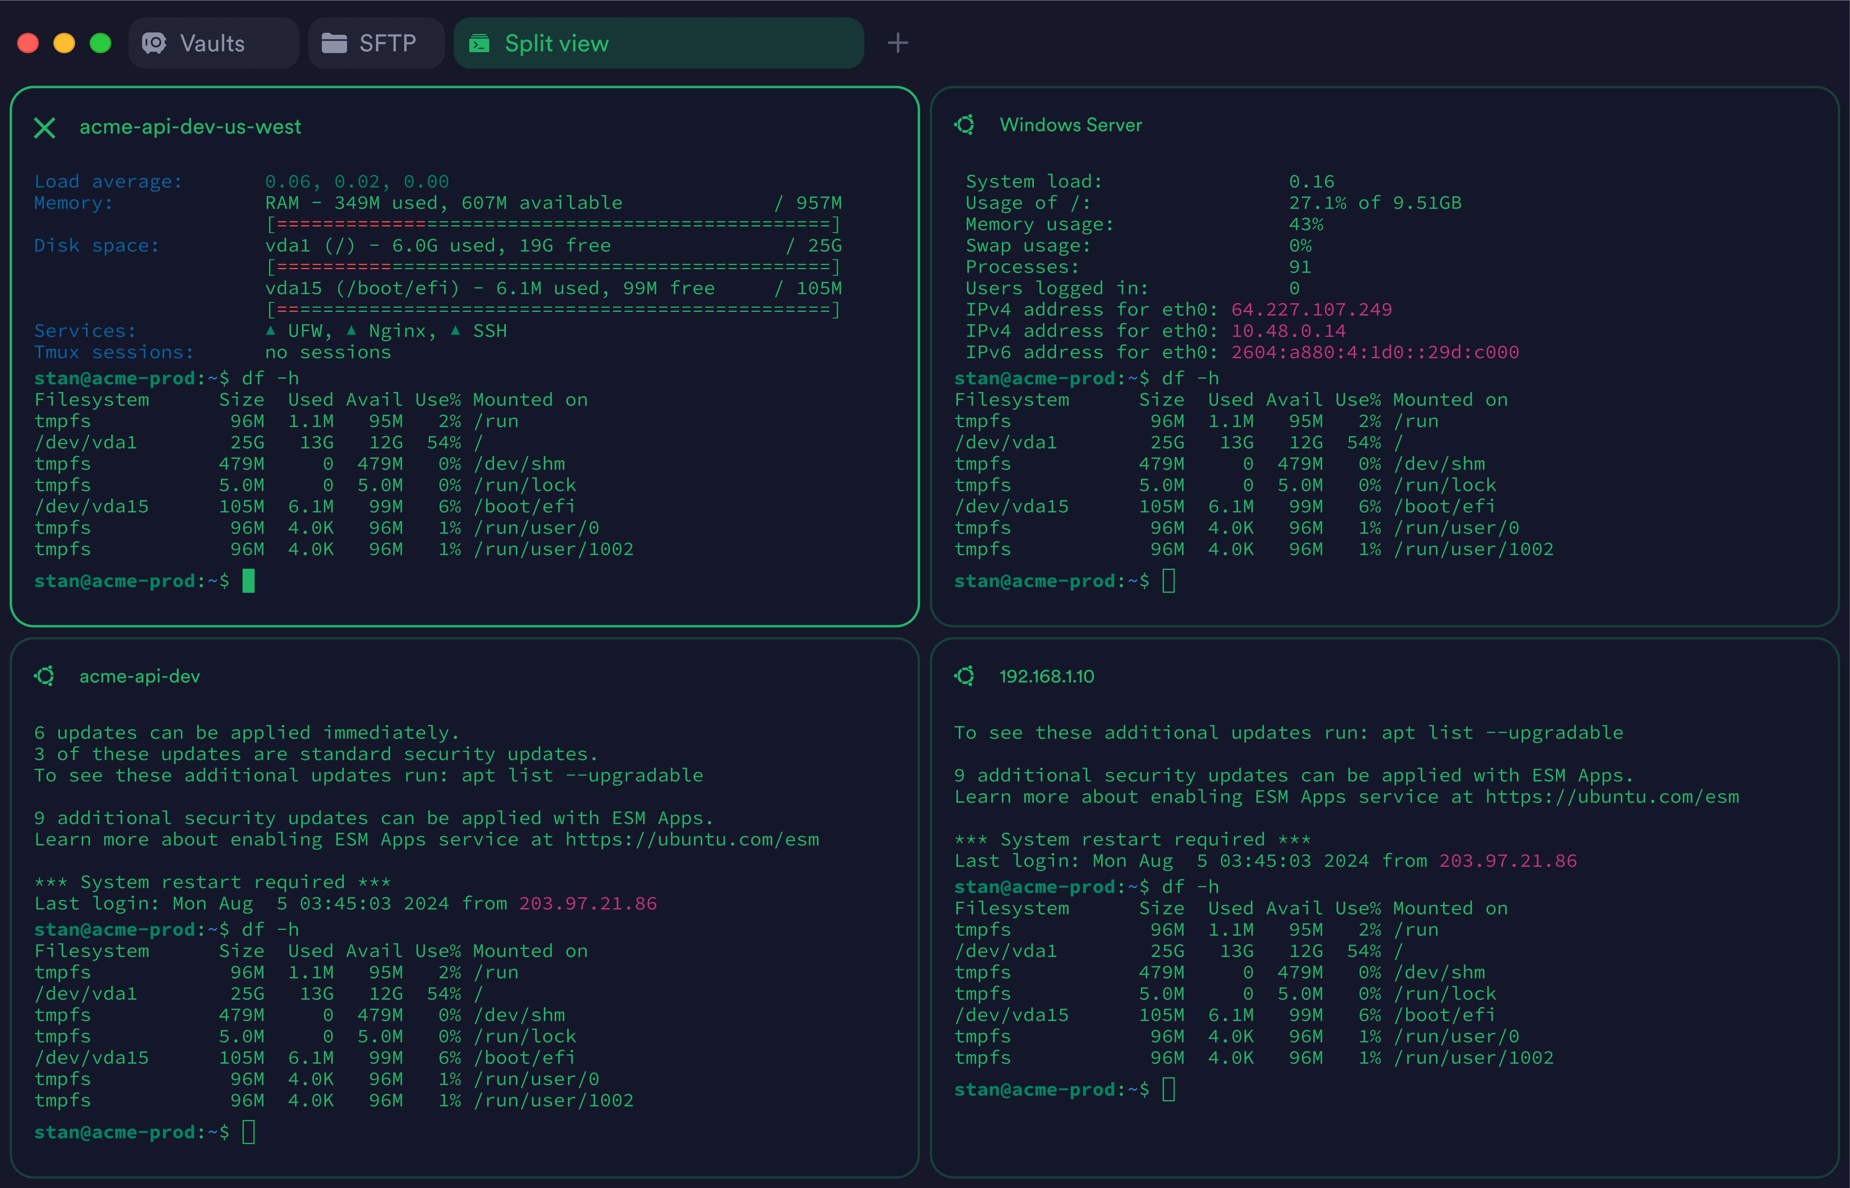The height and width of the screenshot is (1188, 1850).
Task: Click '*** System restart required ***' in 192.168.1.10 pane
Action: [1133, 840]
